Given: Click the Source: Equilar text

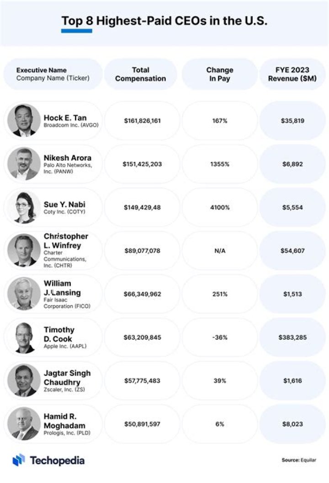Looking at the screenshot, I should tap(299, 460).
